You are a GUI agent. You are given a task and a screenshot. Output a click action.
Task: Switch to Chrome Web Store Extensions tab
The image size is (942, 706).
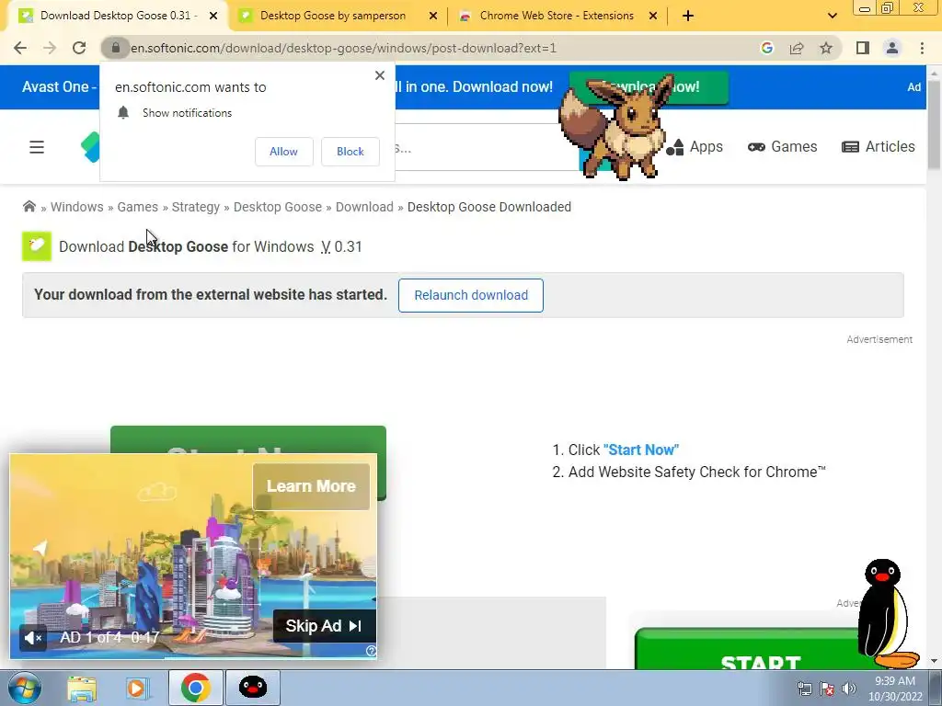557,16
